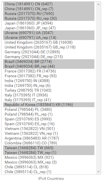Select China CN (6407) entry
This screenshot has width=102, height=181.
tap(49, 4)
